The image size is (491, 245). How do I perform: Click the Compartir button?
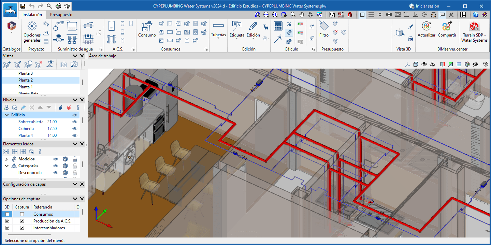pyautogui.click(x=447, y=29)
